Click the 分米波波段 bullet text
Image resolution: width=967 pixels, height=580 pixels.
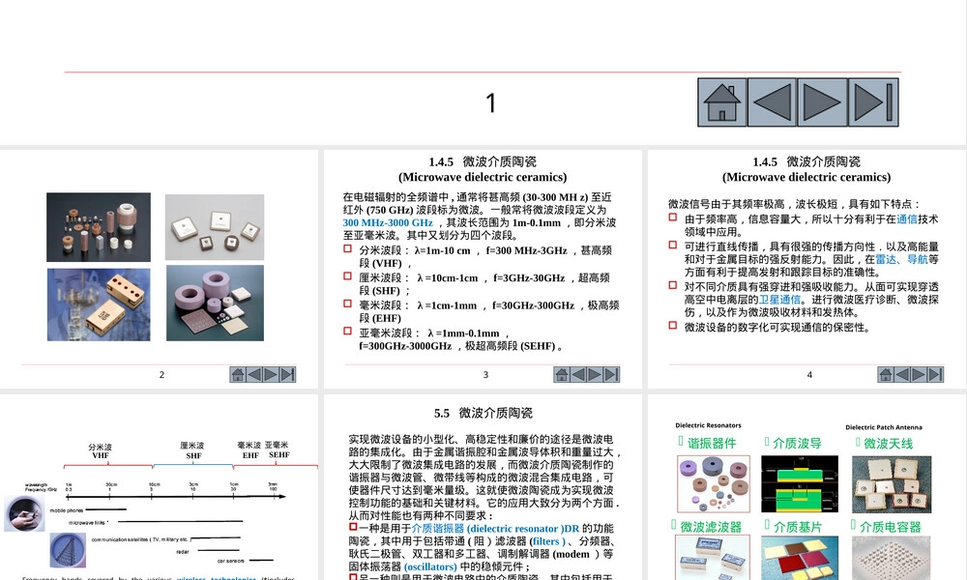pos(485,256)
